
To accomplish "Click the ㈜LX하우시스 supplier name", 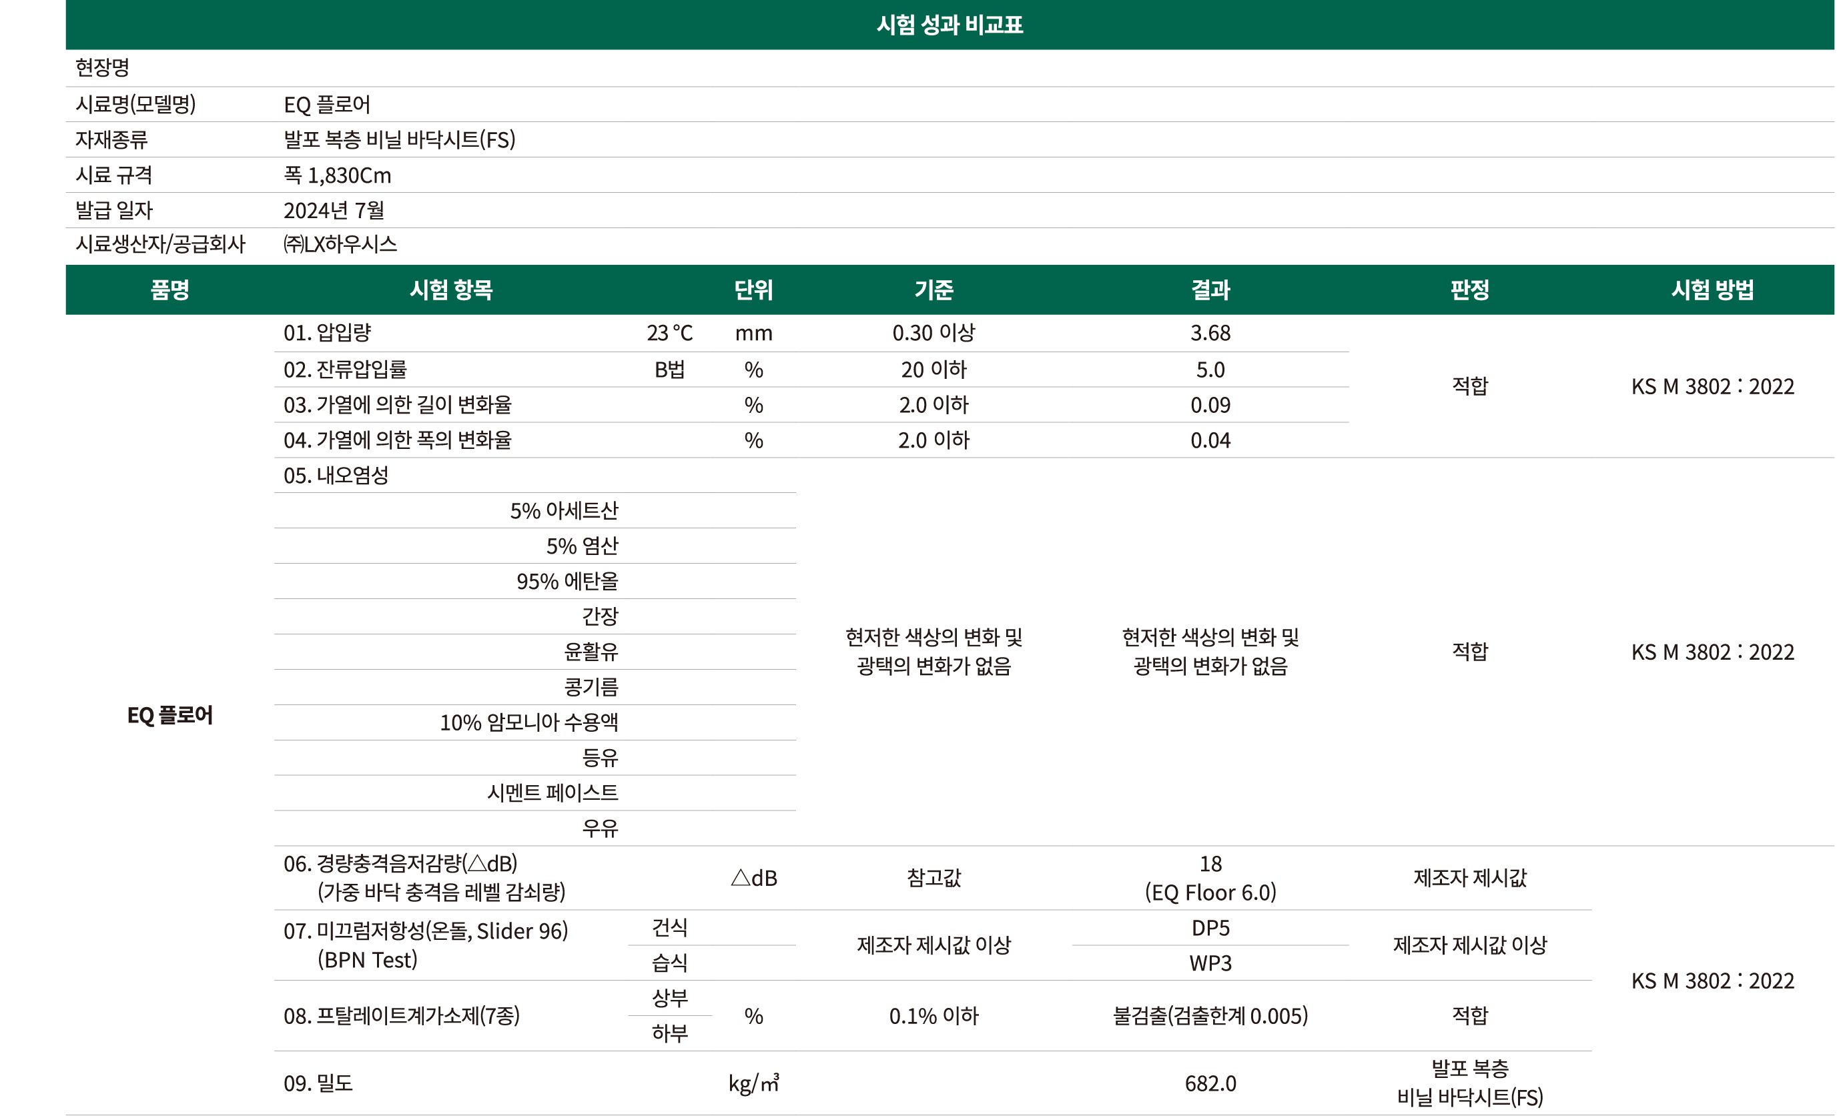I will tap(340, 245).
